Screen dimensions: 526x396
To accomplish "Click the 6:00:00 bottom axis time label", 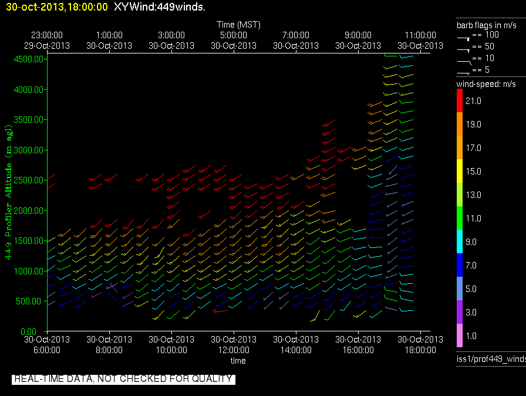I will pos(47,350).
